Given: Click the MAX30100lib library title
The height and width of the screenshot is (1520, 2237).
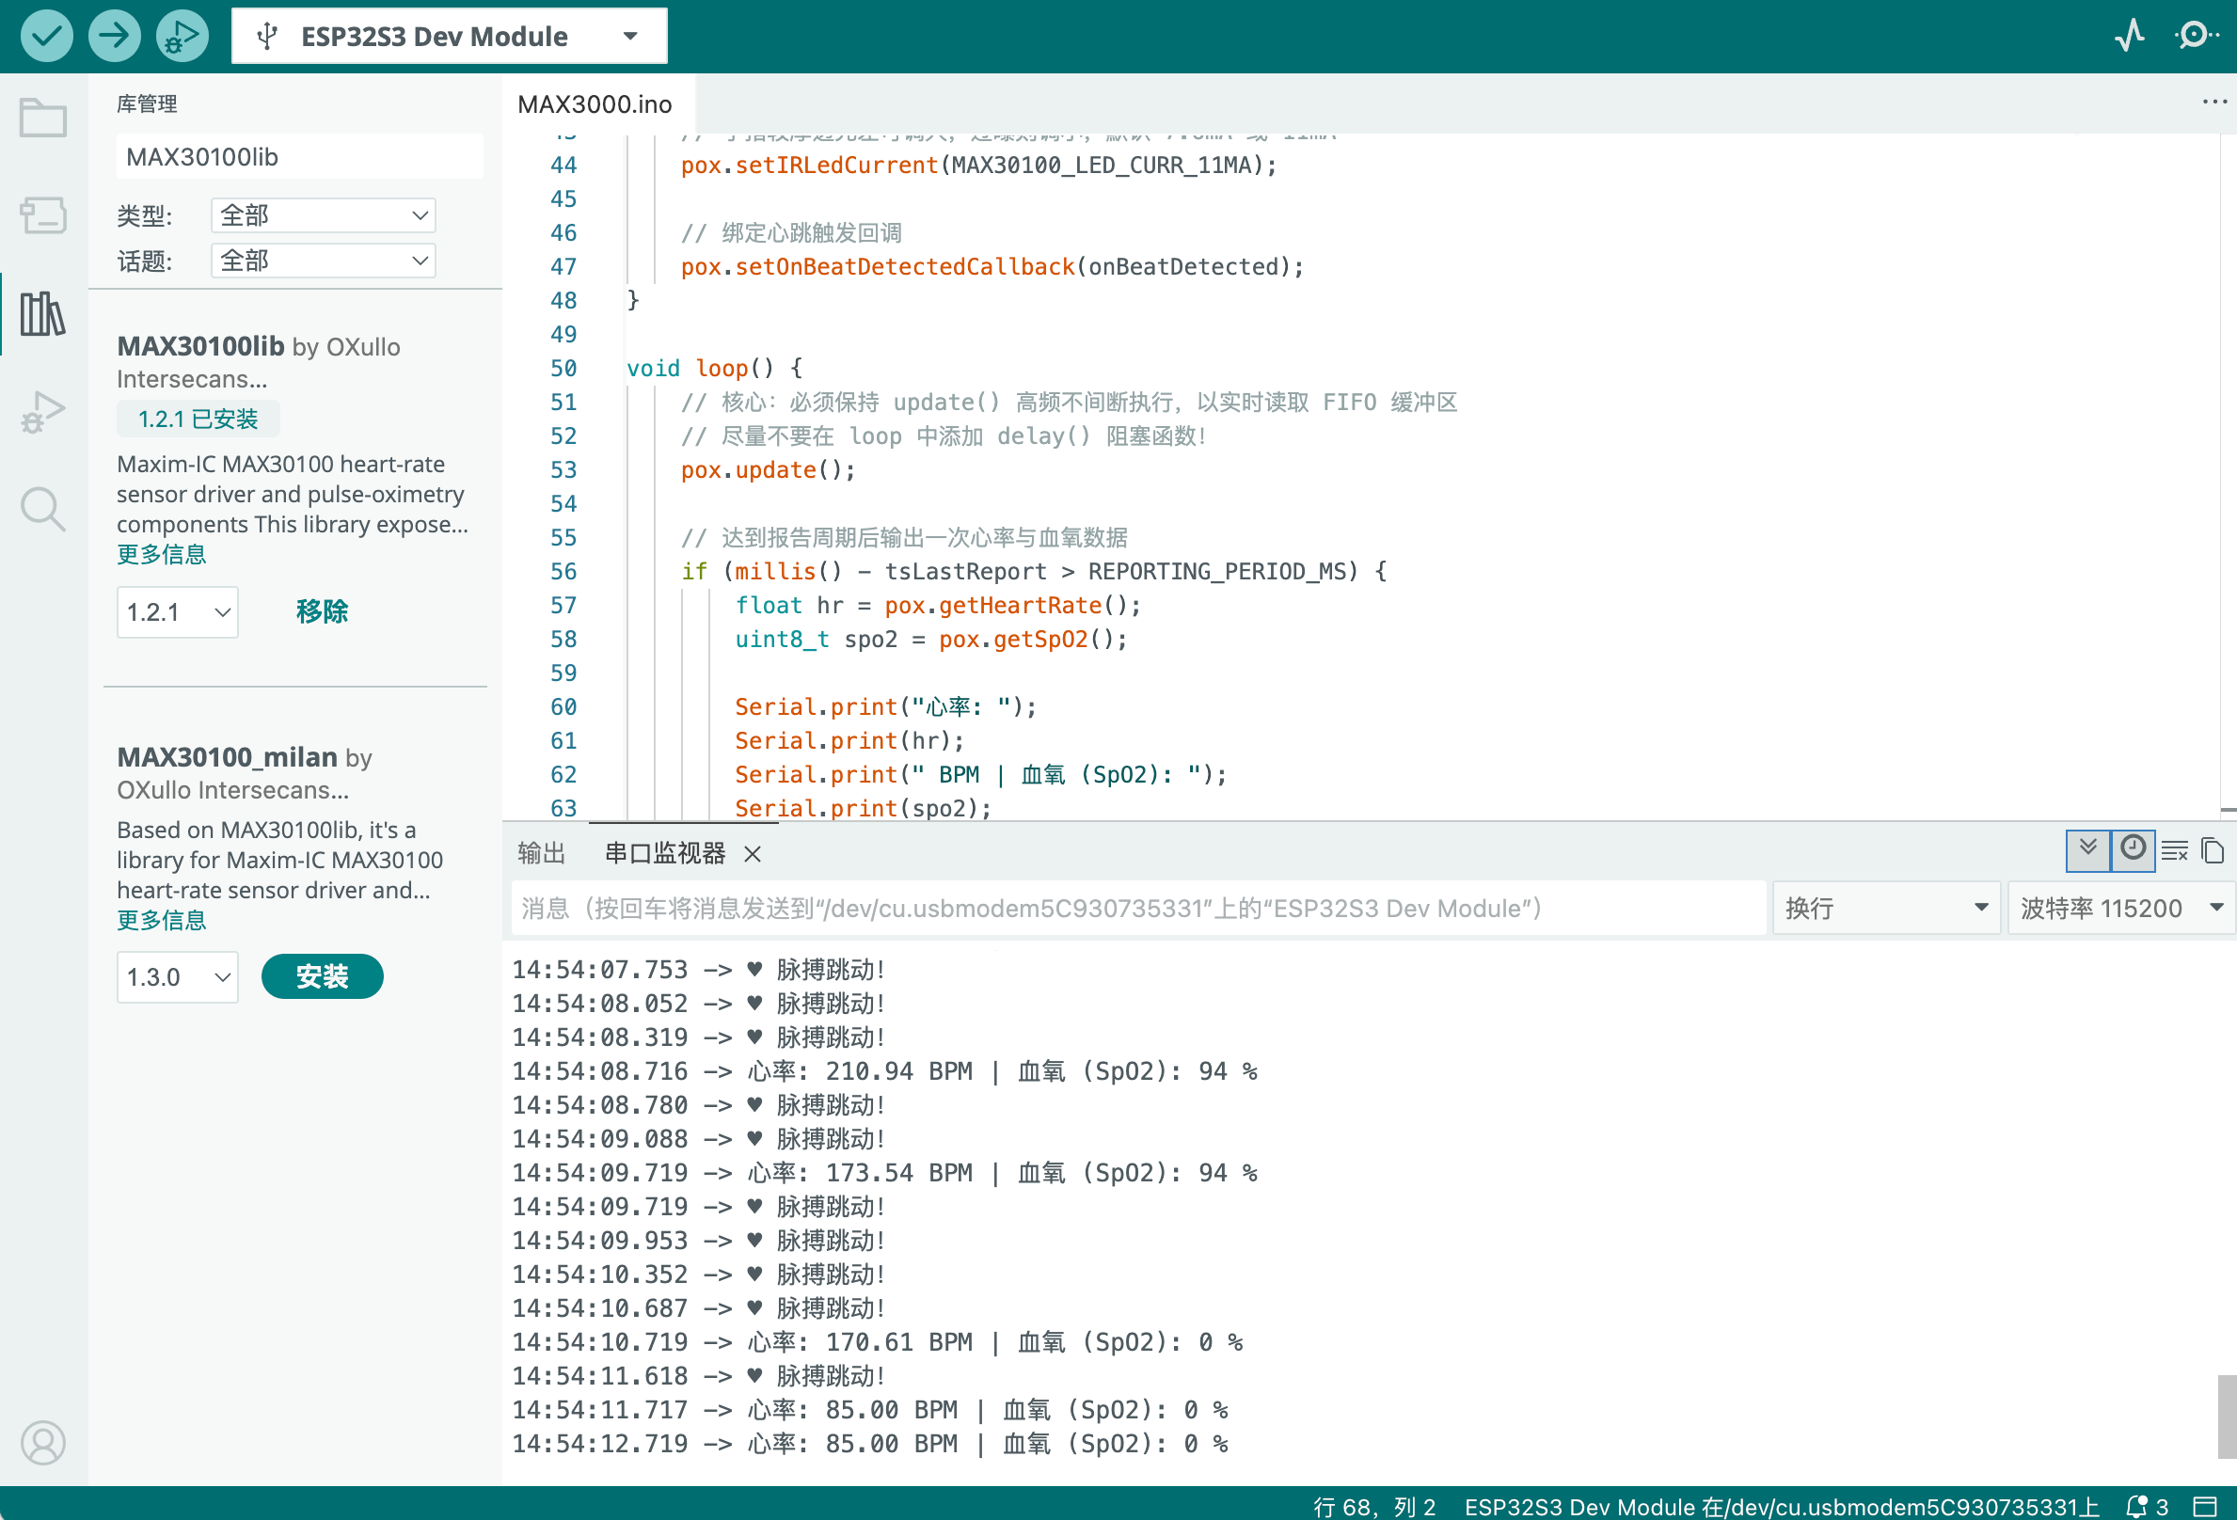Looking at the screenshot, I should coord(200,346).
